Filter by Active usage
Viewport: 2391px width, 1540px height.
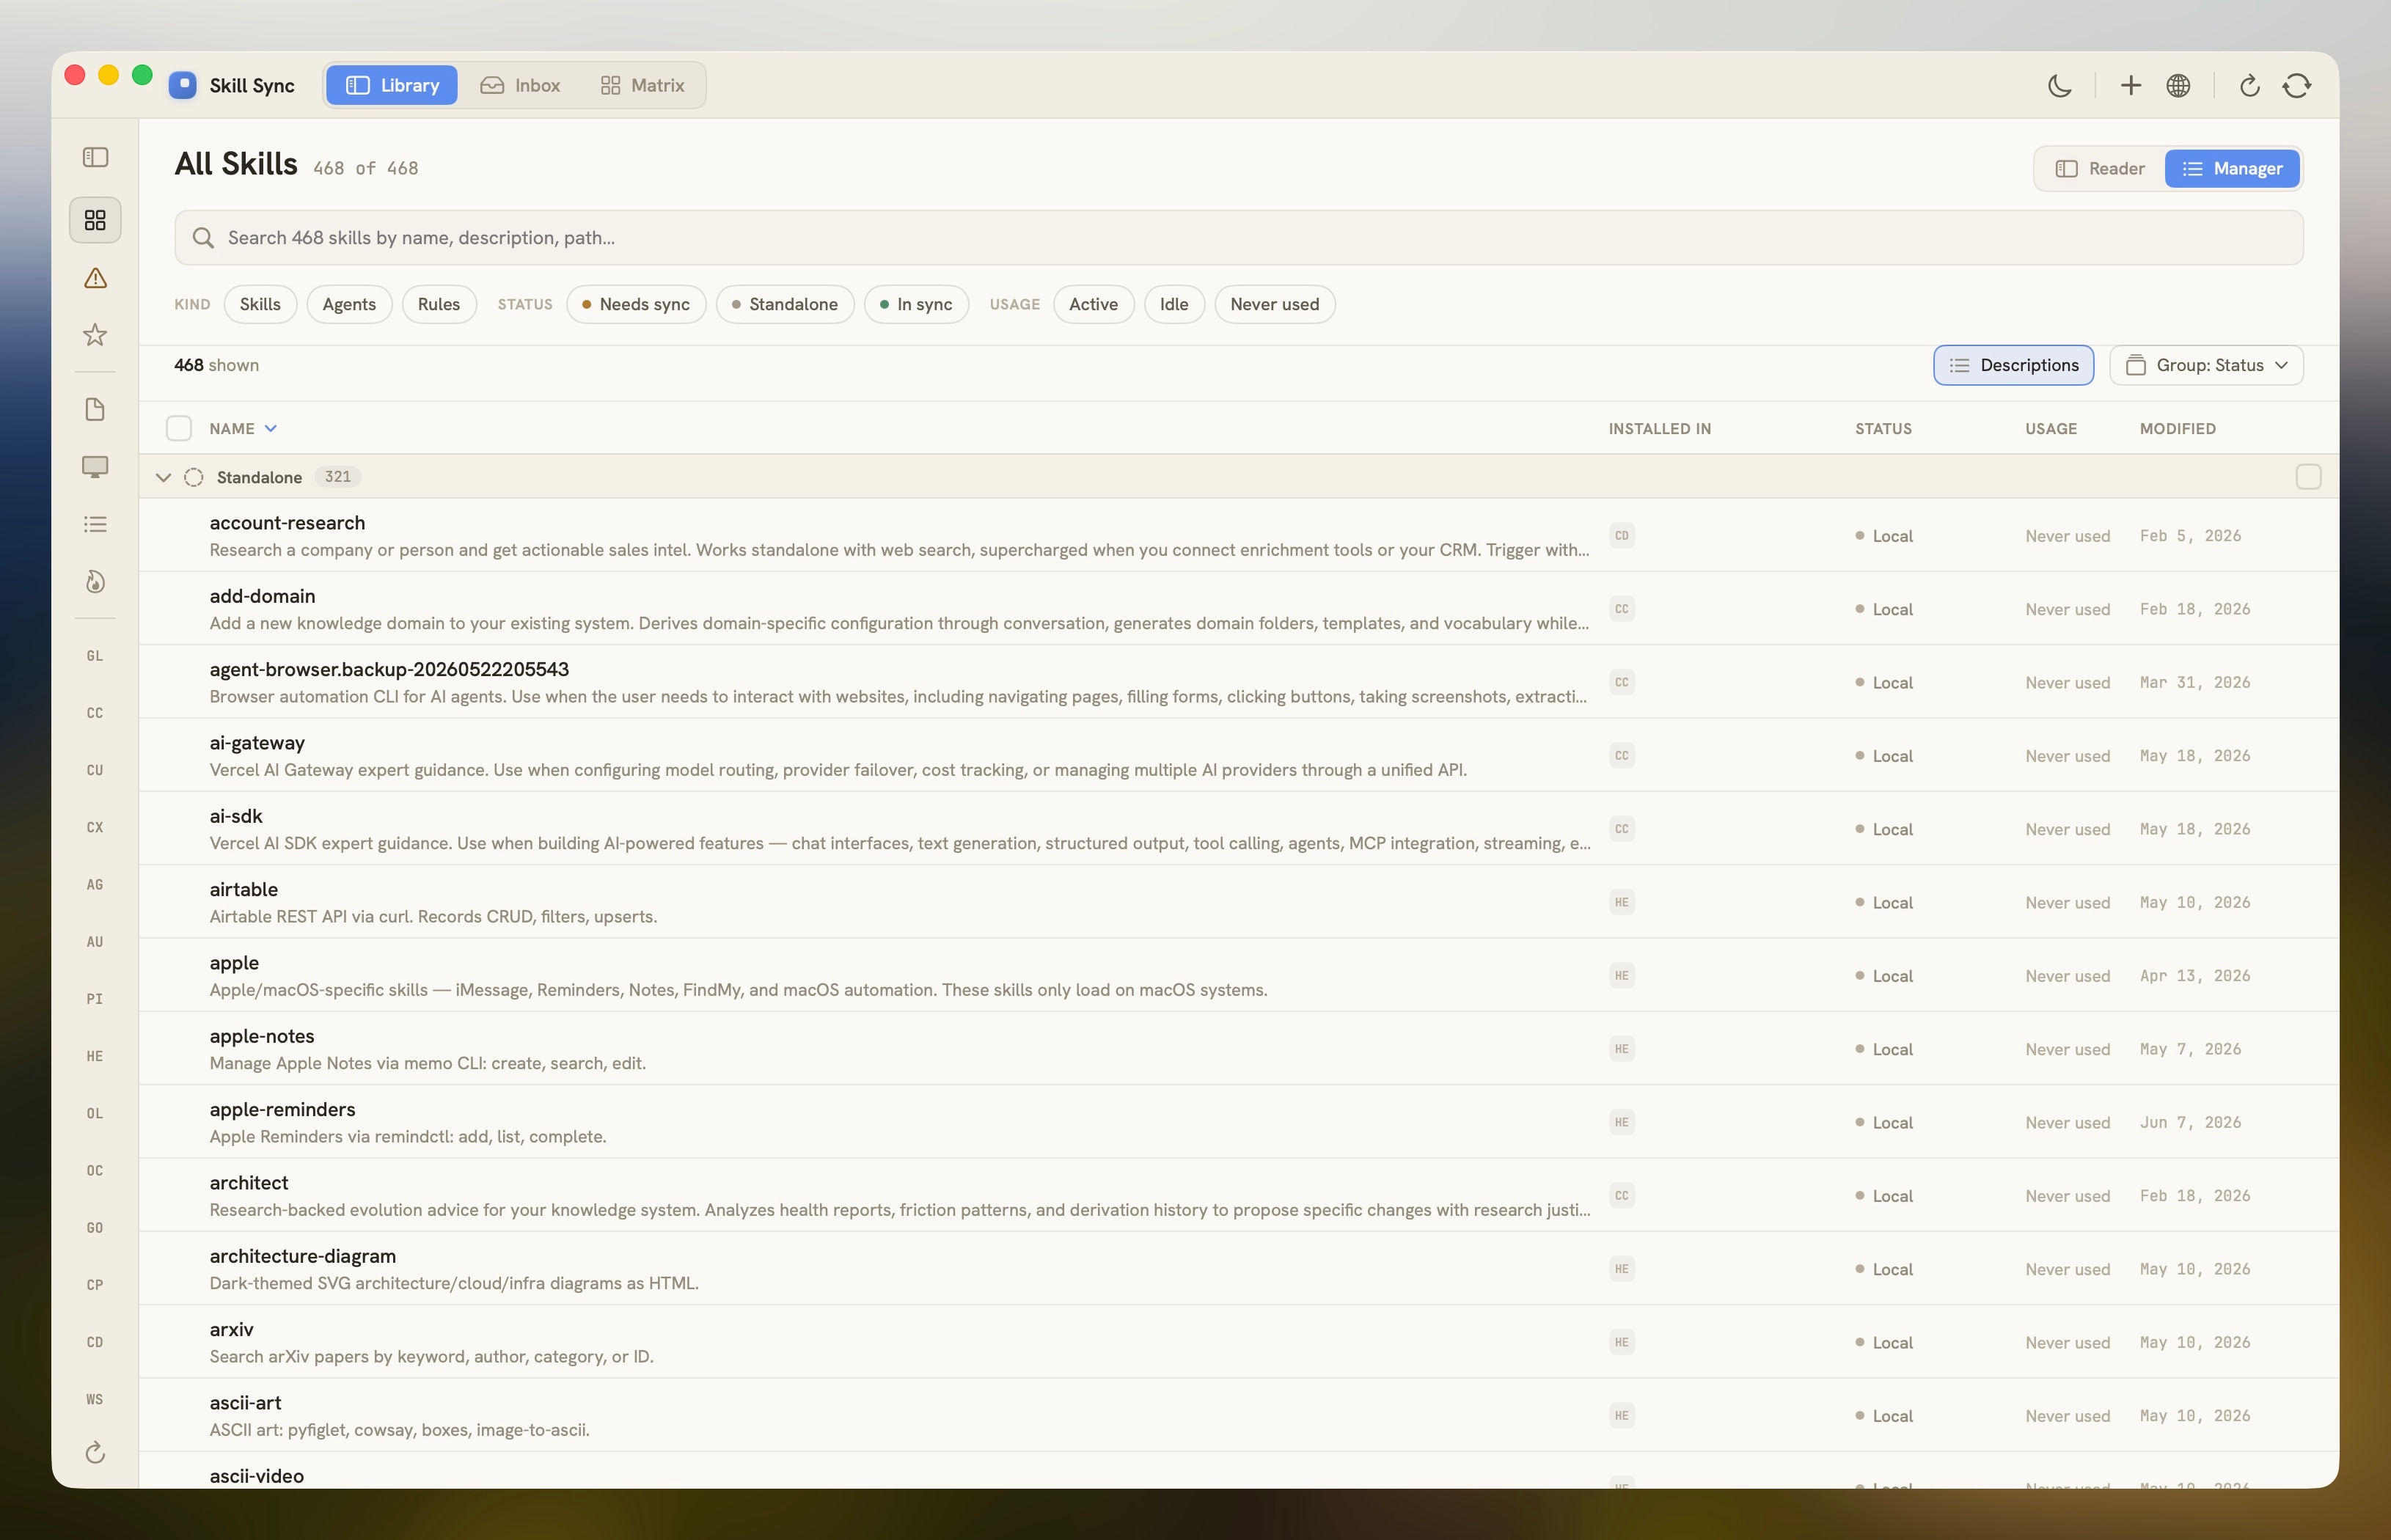tap(1093, 304)
